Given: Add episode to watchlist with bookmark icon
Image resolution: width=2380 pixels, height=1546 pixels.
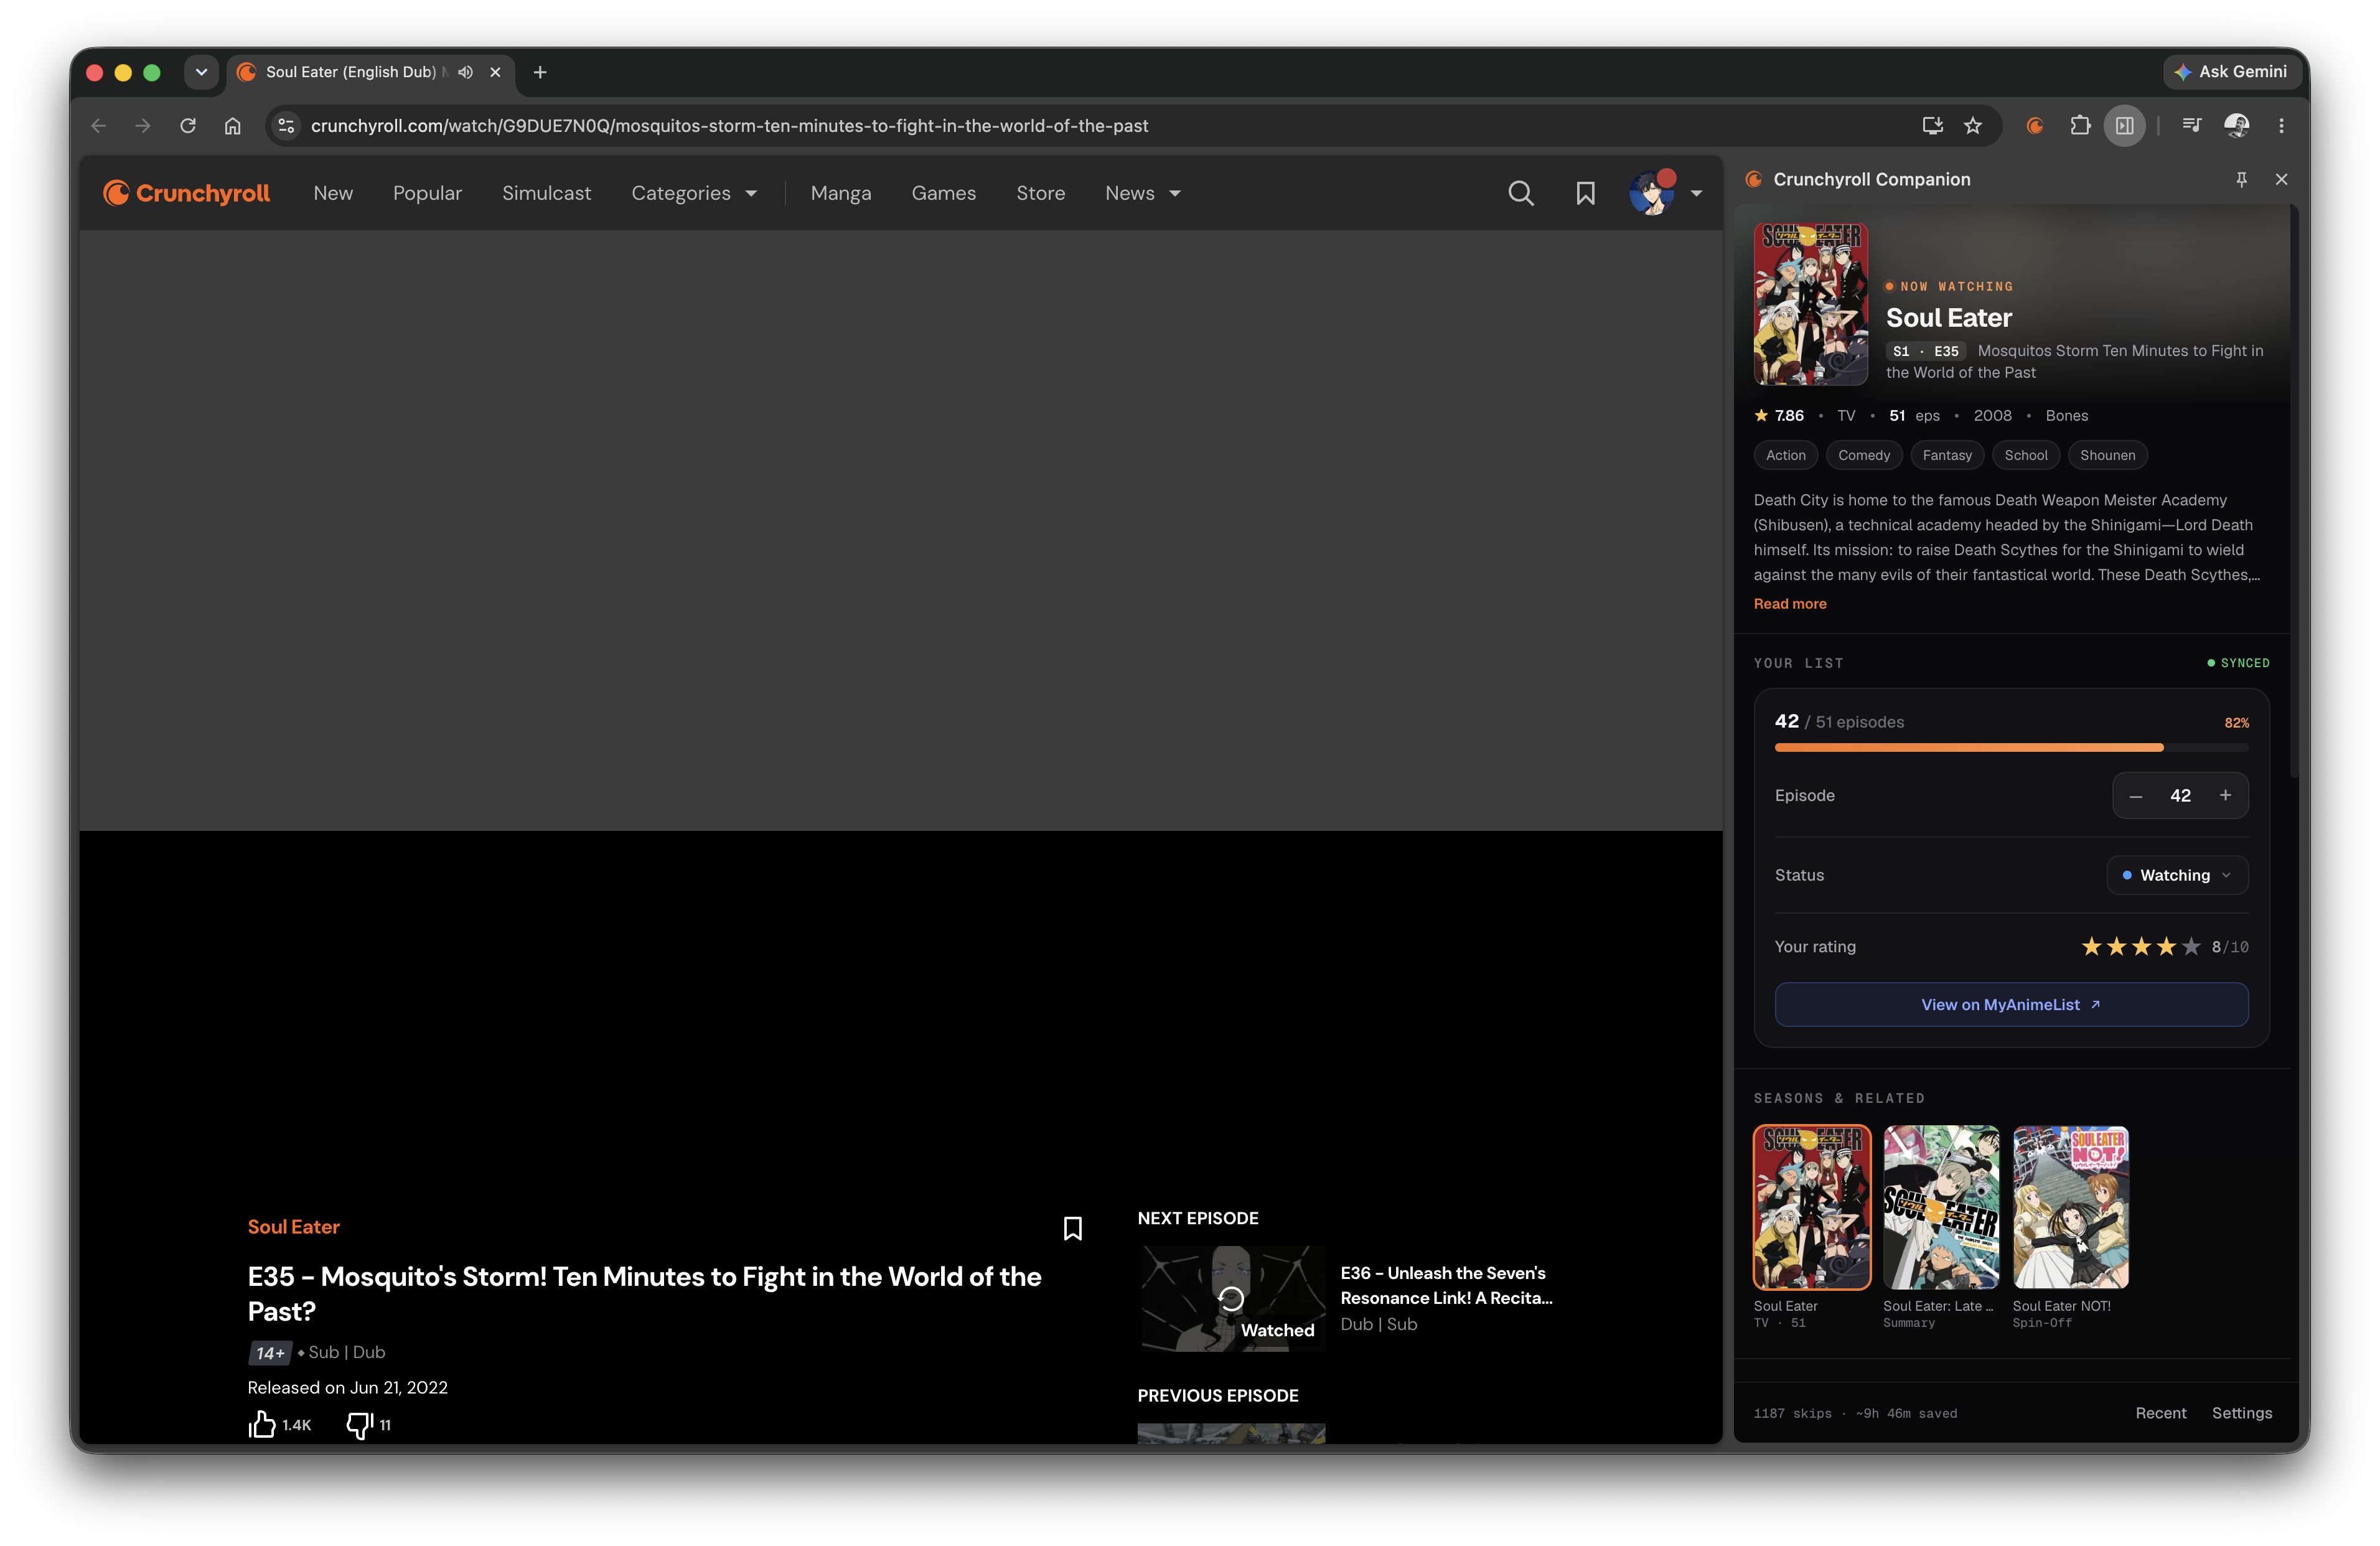Looking at the screenshot, I should point(1072,1228).
